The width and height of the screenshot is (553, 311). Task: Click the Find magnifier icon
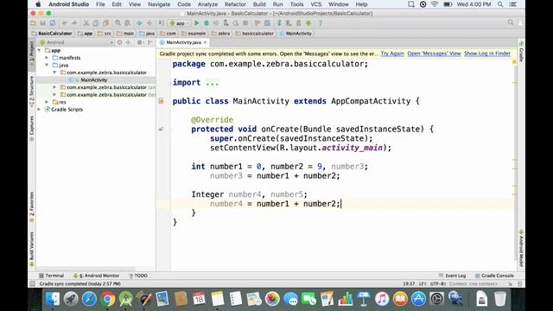[118, 23]
